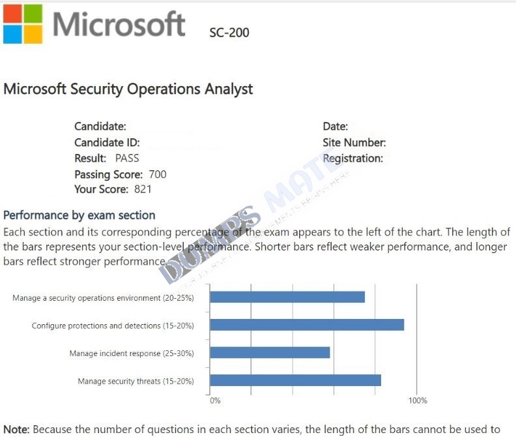Select the Microsoft Security Operations Analyst title
The height and width of the screenshot is (437, 516).
click(x=128, y=89)
